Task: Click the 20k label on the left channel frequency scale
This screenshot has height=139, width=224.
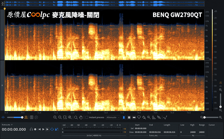Action: tap(207, 12)
